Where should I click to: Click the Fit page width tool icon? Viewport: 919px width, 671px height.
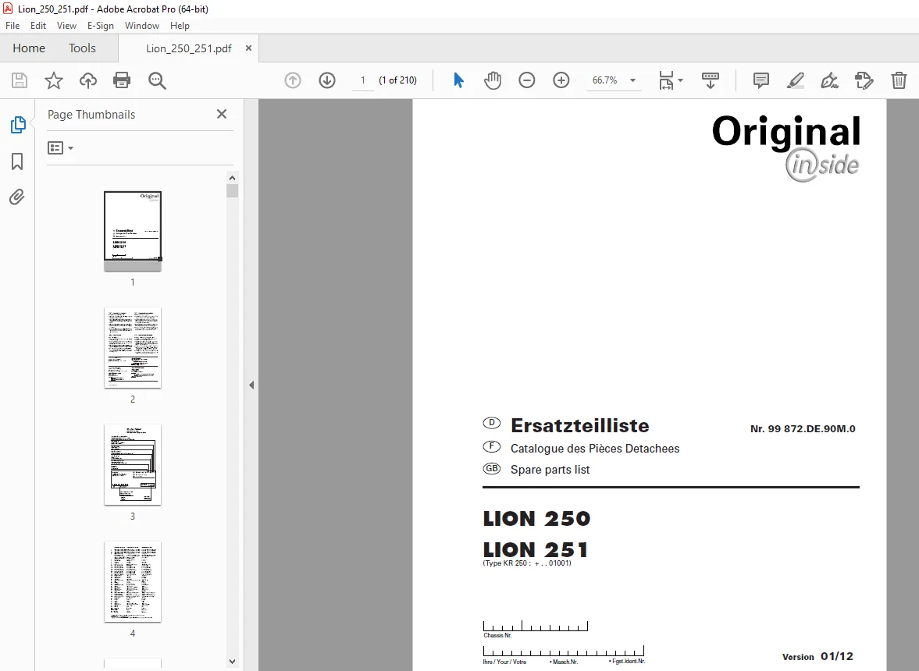coord(666,80)
